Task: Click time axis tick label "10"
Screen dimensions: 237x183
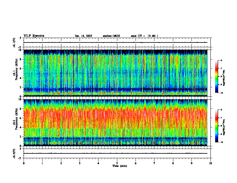Action: pos(210,163)
